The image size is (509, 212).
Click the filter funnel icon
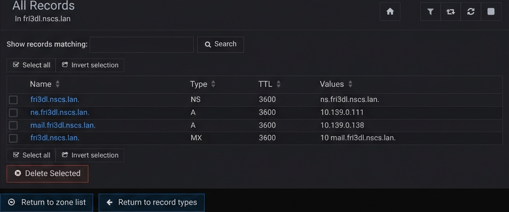coord(430,12)
